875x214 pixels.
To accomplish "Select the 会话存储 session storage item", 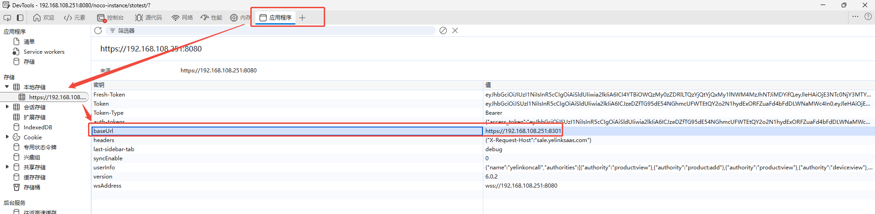I will click(35, 107).
